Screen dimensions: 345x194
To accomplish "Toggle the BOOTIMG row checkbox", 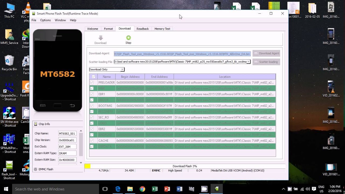I will (x=92, y=106).
